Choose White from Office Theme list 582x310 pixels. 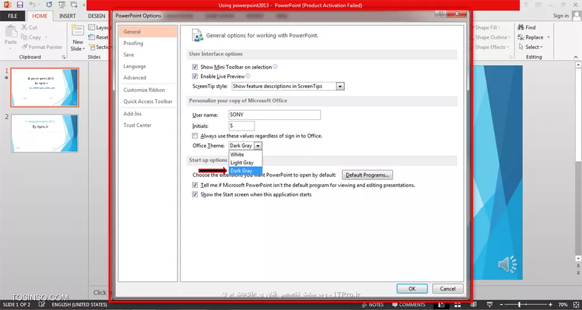point(246,154)
